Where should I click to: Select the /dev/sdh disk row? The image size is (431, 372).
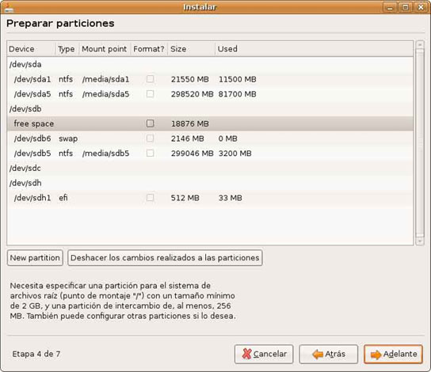tap(210, 183)
